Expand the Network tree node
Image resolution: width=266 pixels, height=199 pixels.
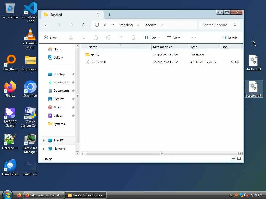44,149
